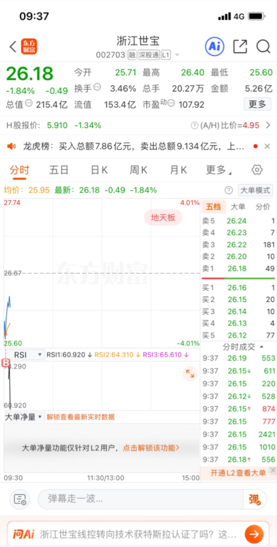Tap the info icon beside 换手
This screenshot has height=547, width=277.
tap(97, 87)
